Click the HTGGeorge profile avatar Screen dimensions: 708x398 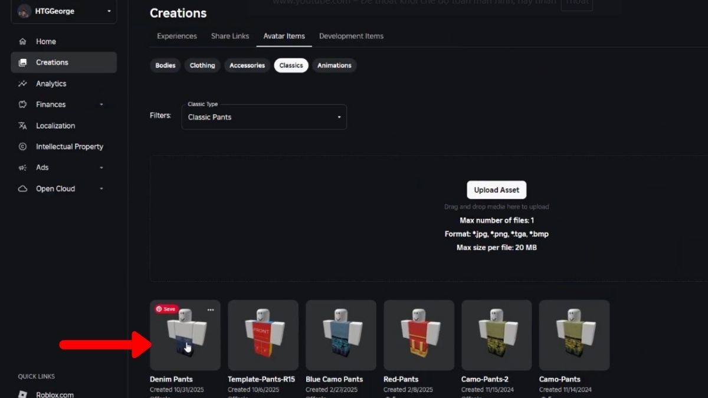[24, 11]
